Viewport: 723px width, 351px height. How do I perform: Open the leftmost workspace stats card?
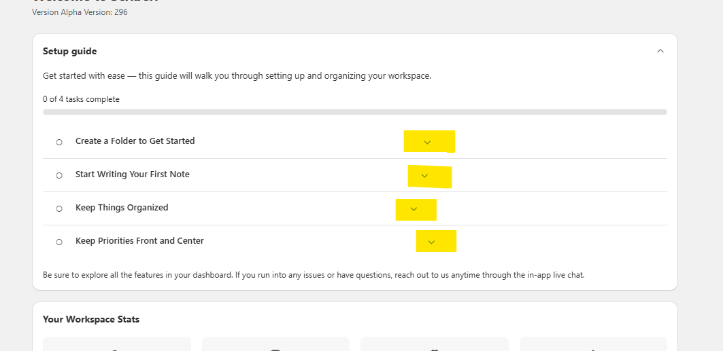(116, 344)
